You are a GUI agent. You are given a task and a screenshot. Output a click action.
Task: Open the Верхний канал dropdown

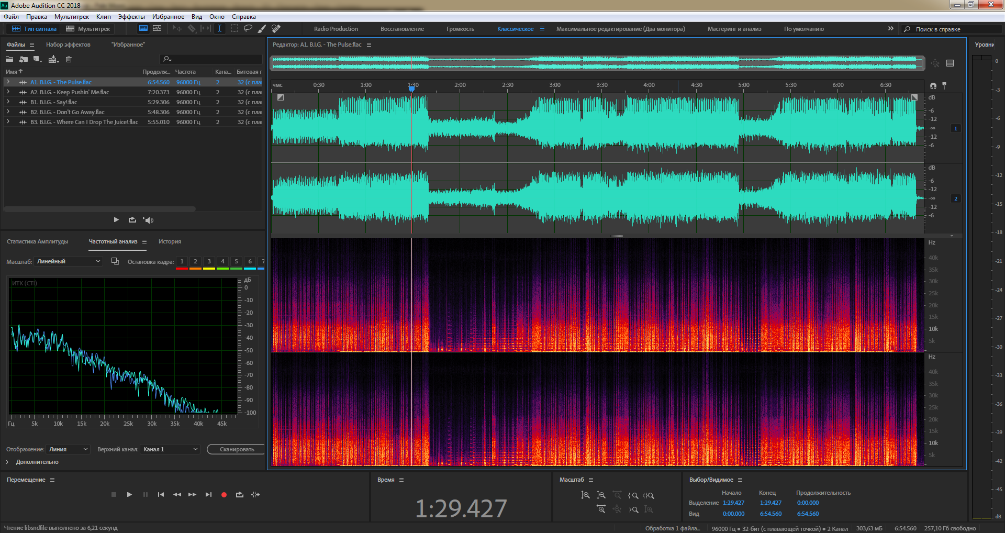pyautogui.click(x=170, y=449)
